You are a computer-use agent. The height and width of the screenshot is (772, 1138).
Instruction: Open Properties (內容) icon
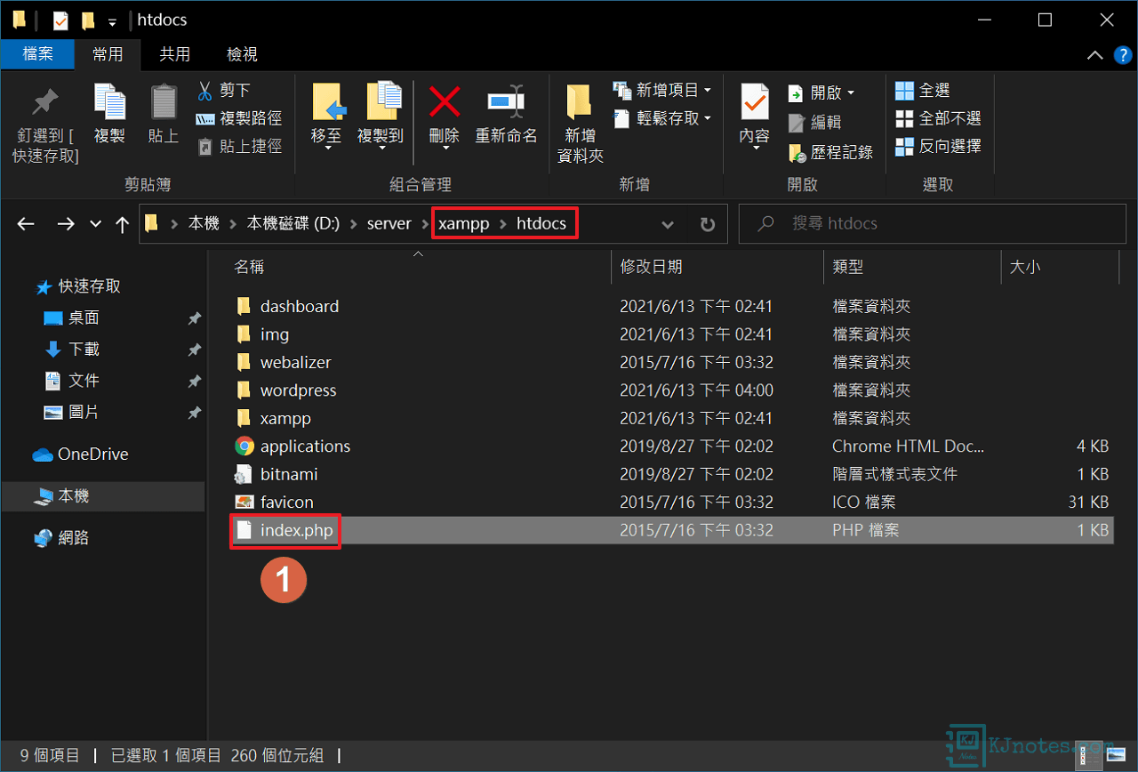click(755, 102)
